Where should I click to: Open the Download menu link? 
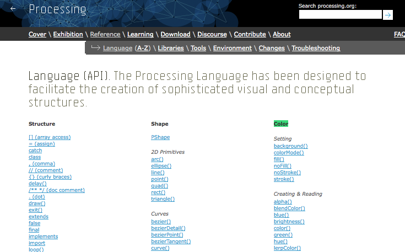click(175, 34)
